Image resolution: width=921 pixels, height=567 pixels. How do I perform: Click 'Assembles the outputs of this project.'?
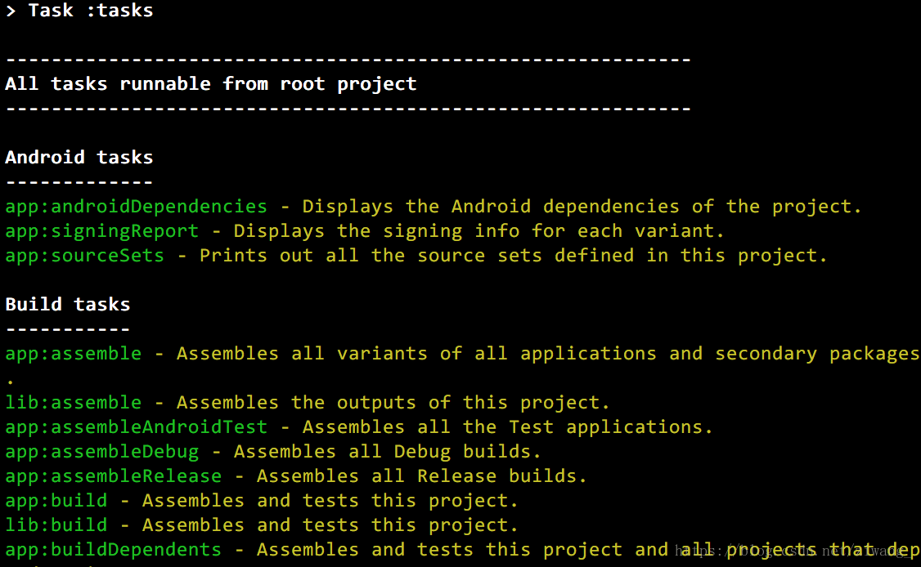[393, 403]
